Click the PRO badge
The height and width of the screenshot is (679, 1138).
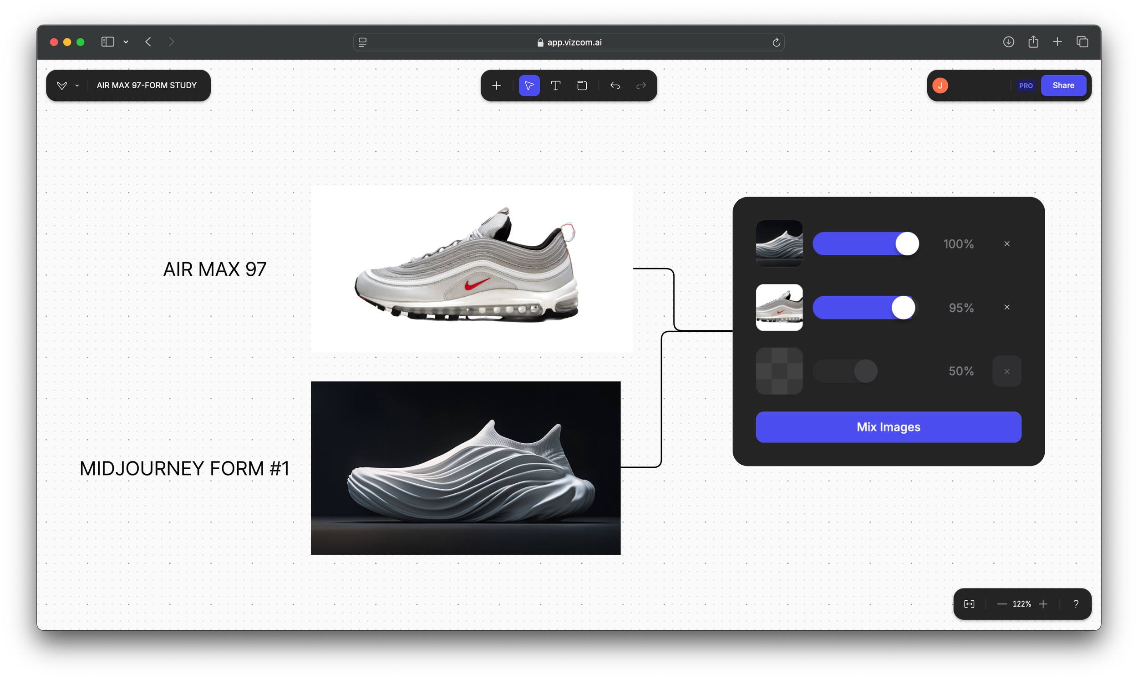click(1026, 86)
